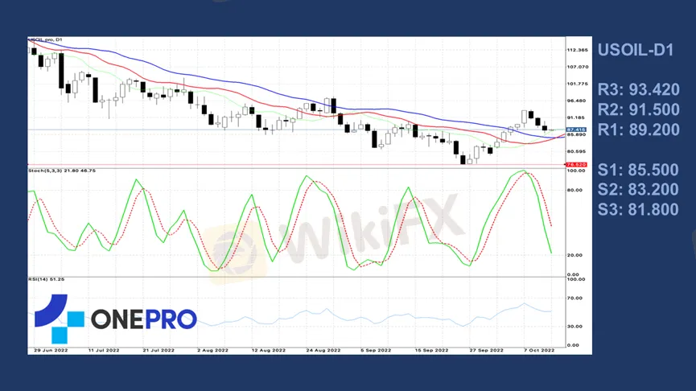Click the 24 Aug 2022 date marker

(x=323, y=350)
